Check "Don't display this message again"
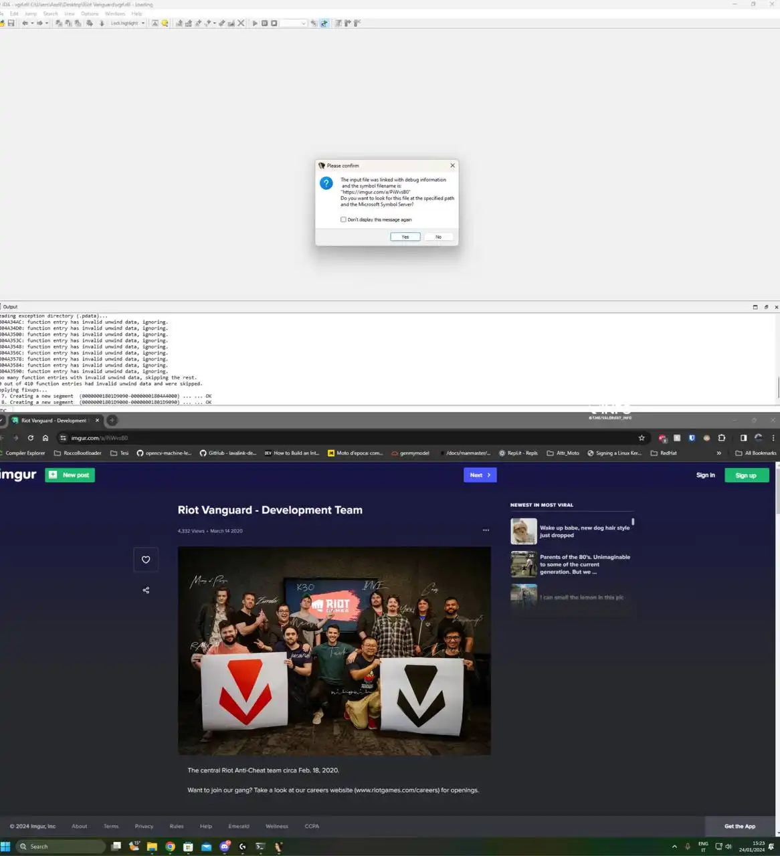 click(344, 219)
